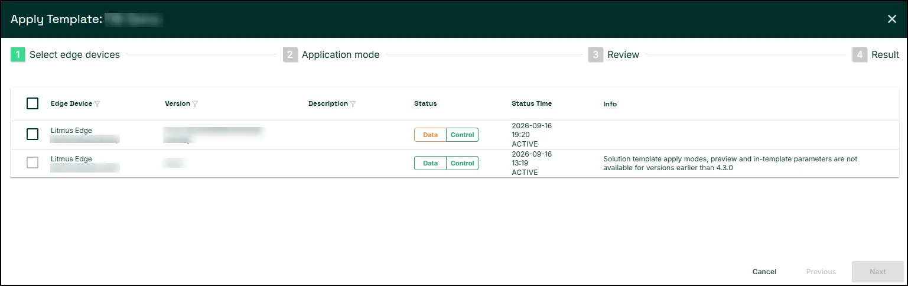Click the Apply Template dialog title
The width and height of the screenshot is (908, 286).
click(x=87, y=19)
